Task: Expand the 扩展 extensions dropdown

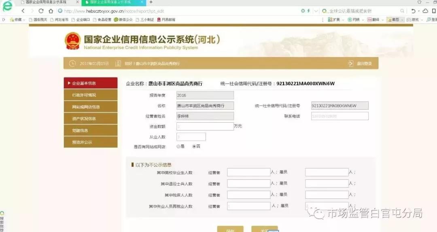Action: coord(343,19)
